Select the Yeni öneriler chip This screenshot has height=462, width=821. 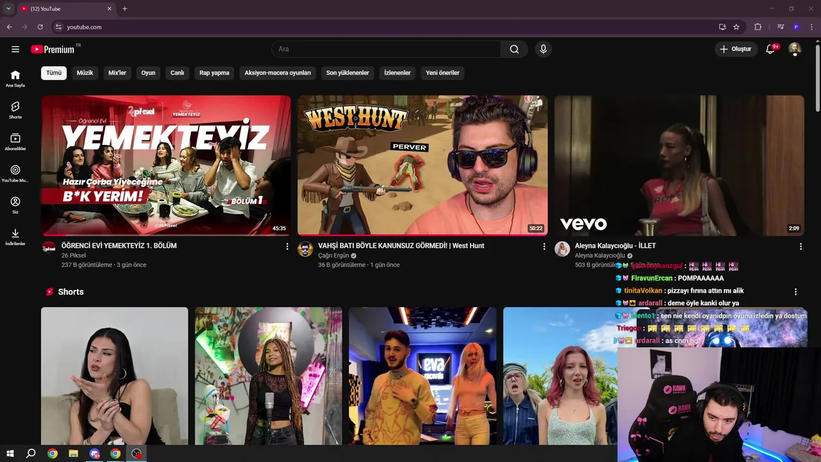point(443,73)
